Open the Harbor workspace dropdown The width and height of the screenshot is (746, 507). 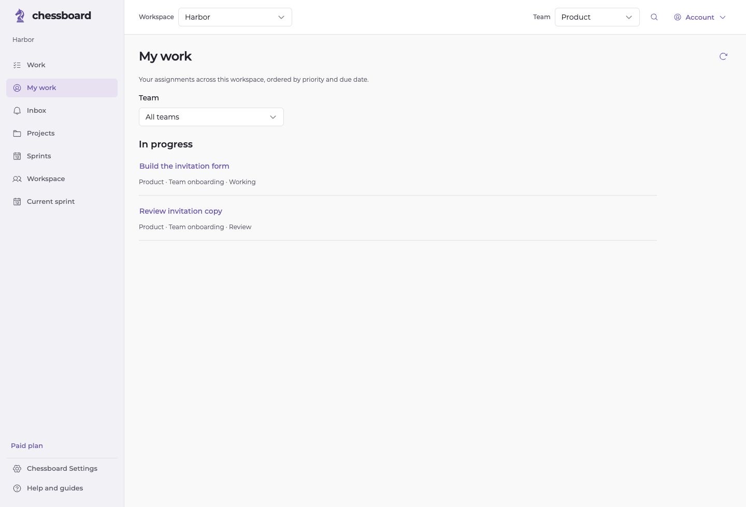(235, 17)
